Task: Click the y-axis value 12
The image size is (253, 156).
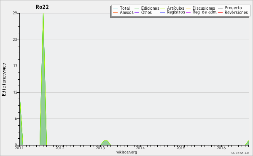Action: pyautogui.click(x=15, y=92)
